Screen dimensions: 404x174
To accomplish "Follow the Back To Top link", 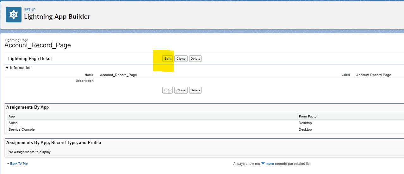I will click(x=19, y=164).
